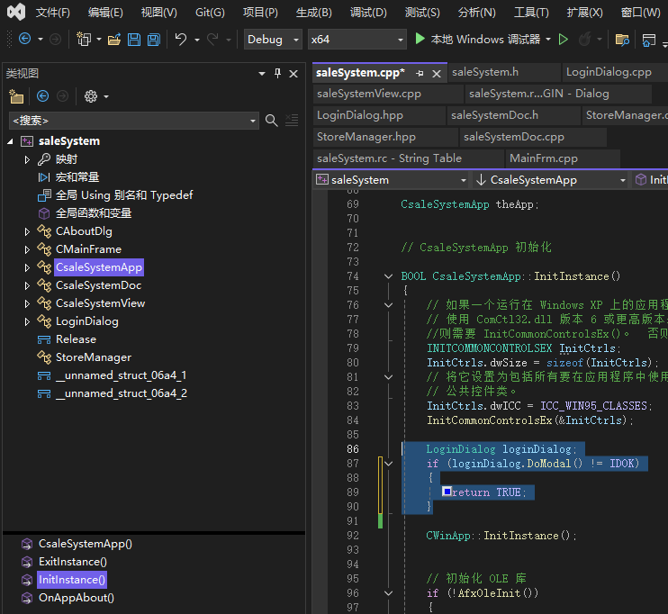Click the magnifier icon beside the search box
668x614 pixels.
click(x=272, y=121)
